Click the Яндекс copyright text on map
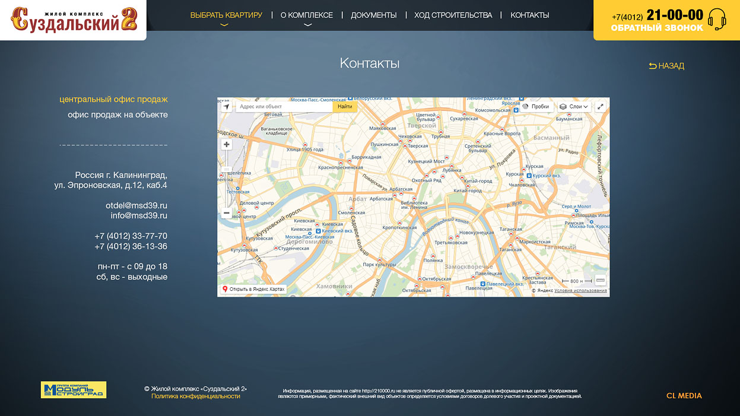Viewport: 740px width, 416px height. pos(542,291)
